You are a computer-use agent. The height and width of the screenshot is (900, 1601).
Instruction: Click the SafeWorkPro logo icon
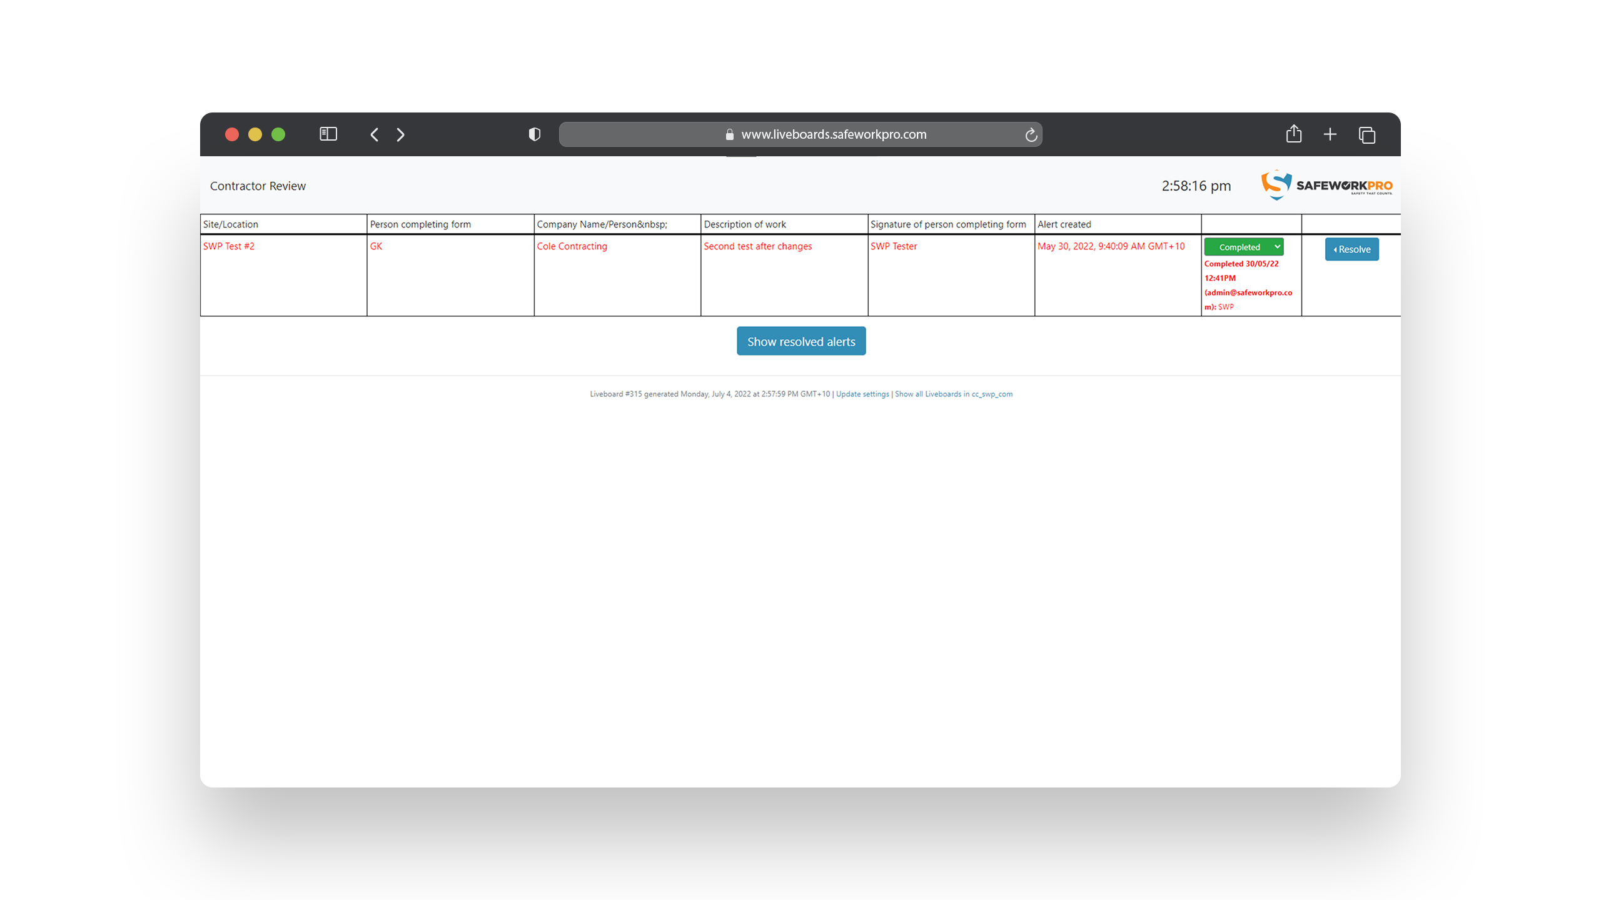tap(1275, 186)
